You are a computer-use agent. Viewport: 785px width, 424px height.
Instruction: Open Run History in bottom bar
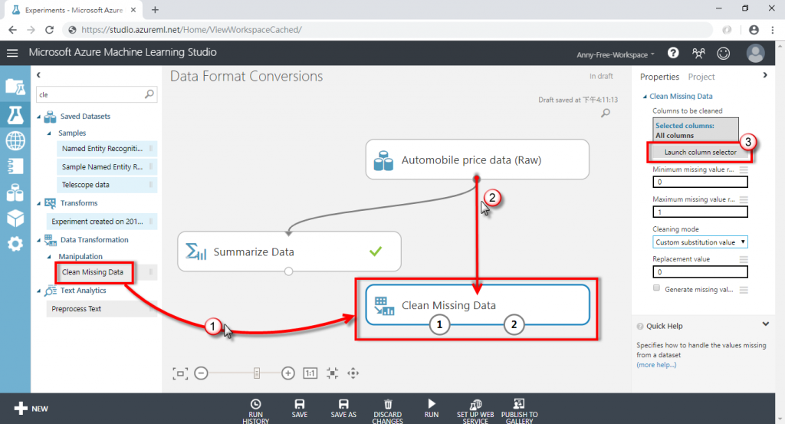point(256,411)
